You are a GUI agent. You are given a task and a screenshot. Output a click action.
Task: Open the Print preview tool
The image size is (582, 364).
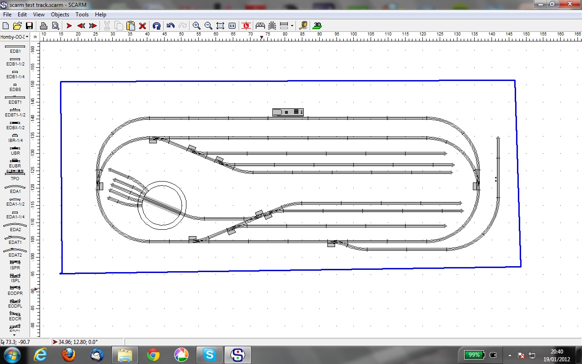click(55, 26)
